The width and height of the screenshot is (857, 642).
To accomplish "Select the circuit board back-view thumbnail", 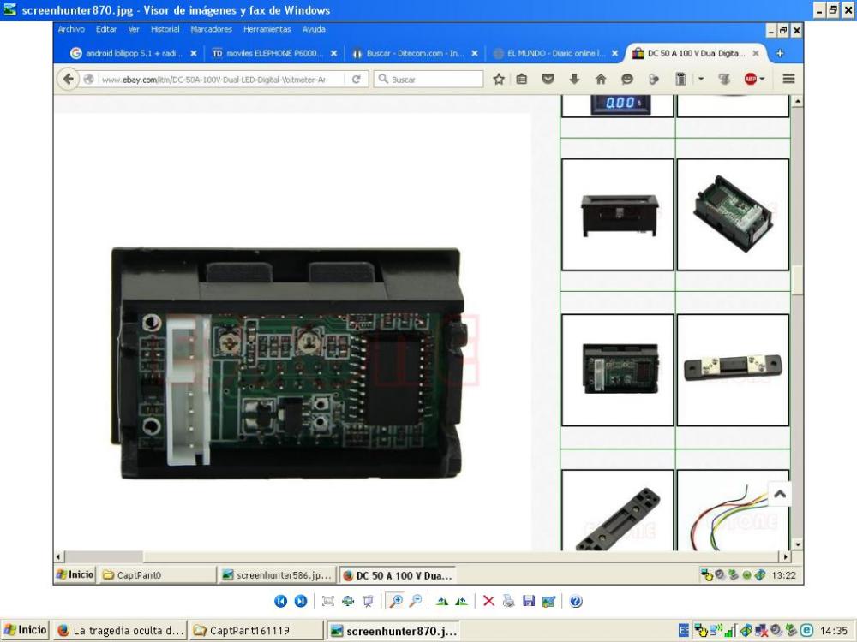I will 618,370.
